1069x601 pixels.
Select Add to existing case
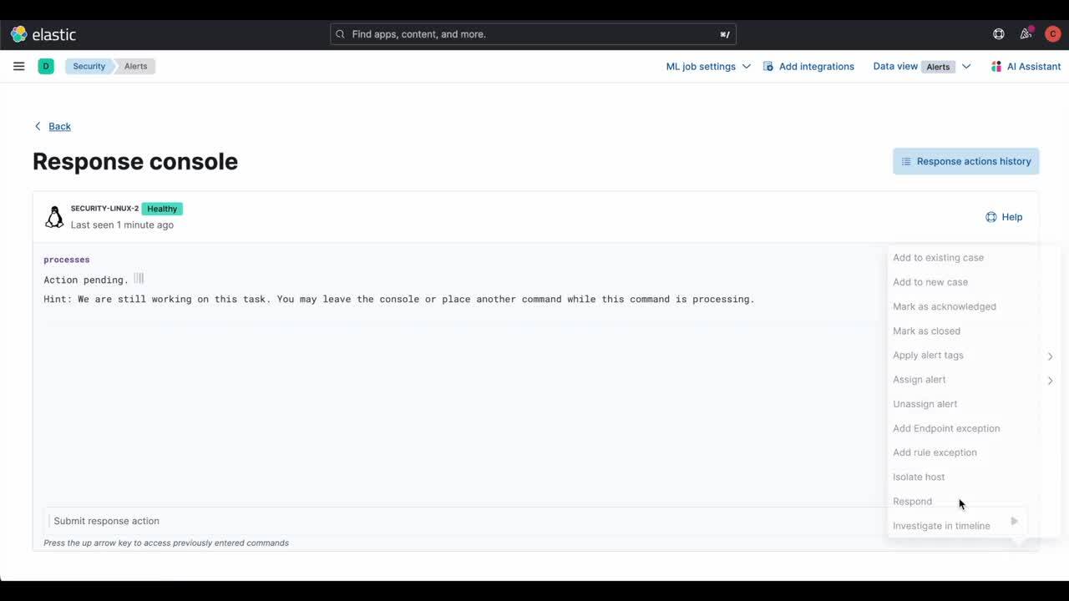(938, 258)
